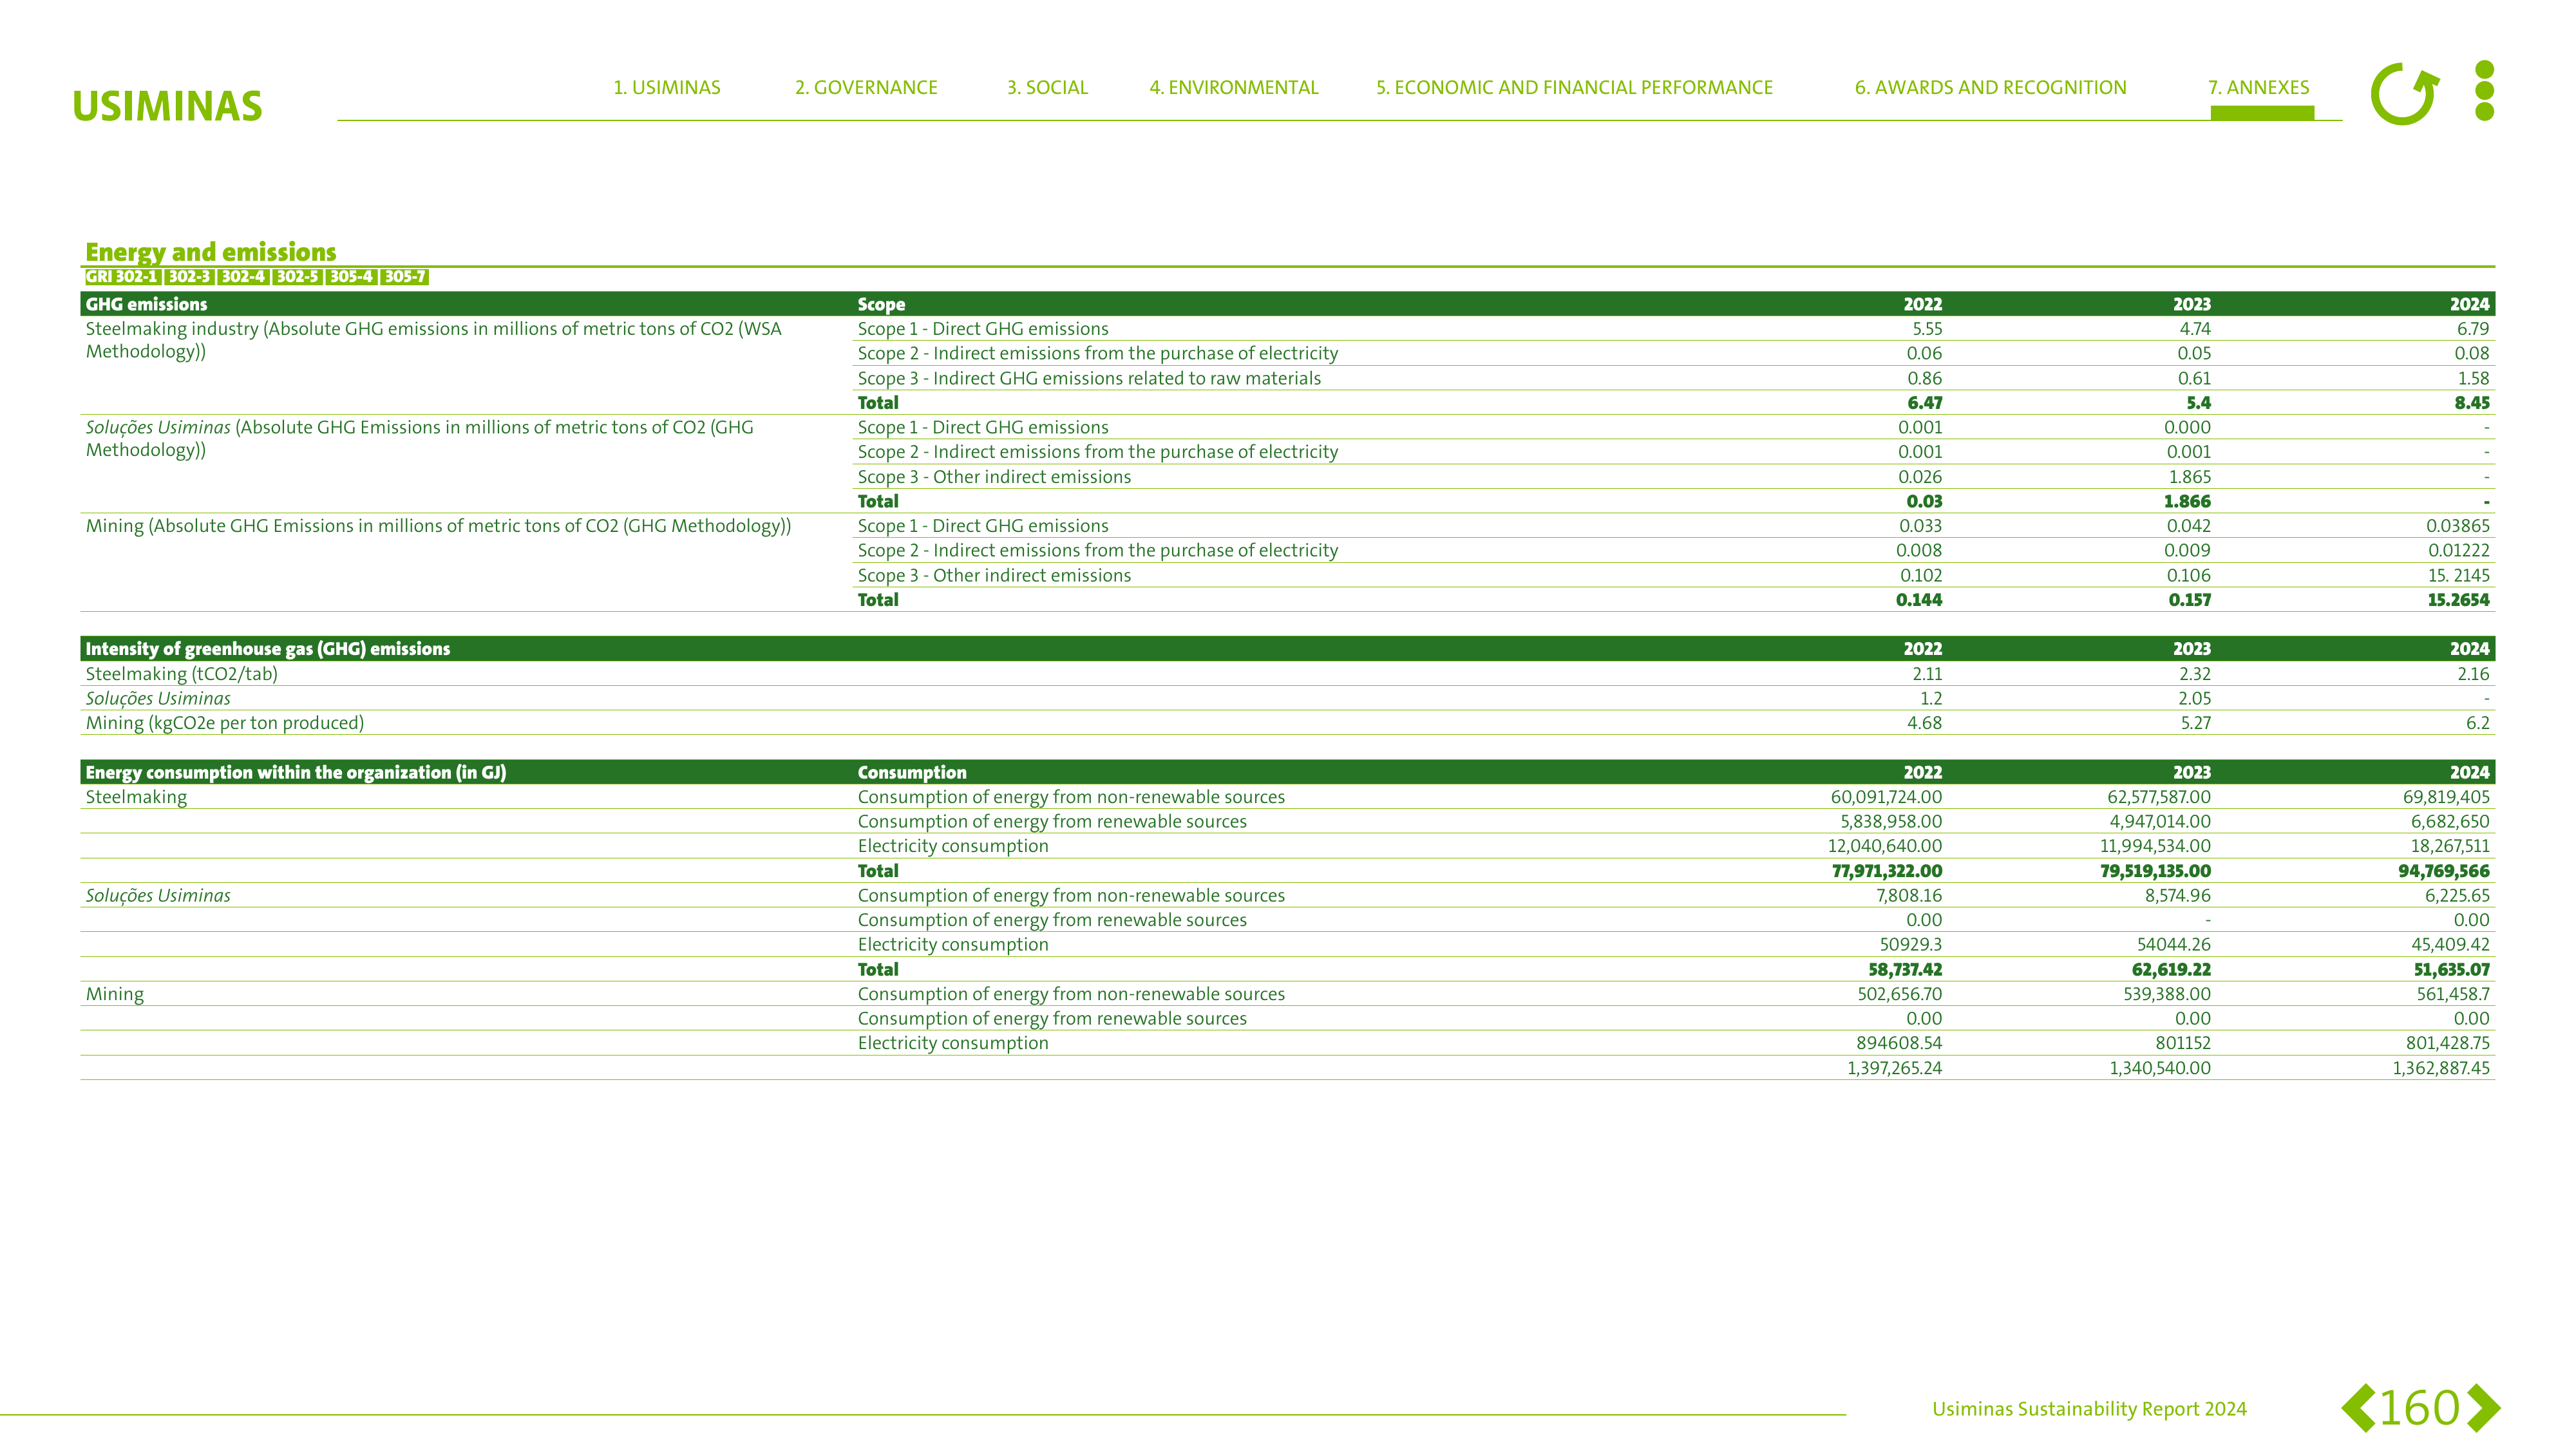Select the mining total value 15.2654
The width and height of the screenshot is (2576, 1449).
2458,600
